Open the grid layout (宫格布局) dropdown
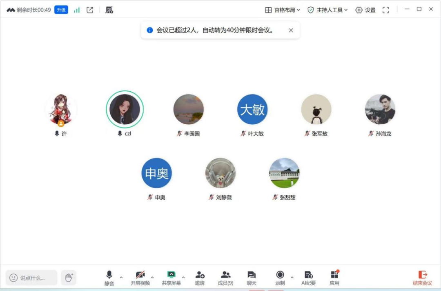This screenshot has width=441, height=291. pyautogui.click(x=283, y=10)
